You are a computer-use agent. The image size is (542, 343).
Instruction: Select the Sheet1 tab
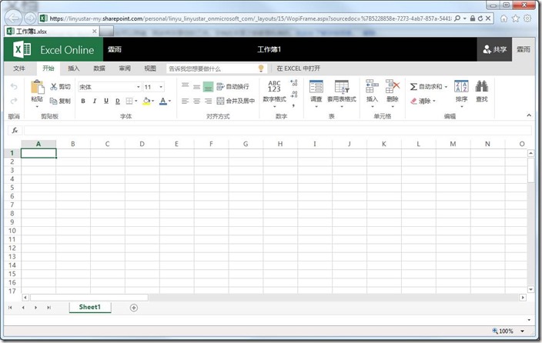coord(90,307)
